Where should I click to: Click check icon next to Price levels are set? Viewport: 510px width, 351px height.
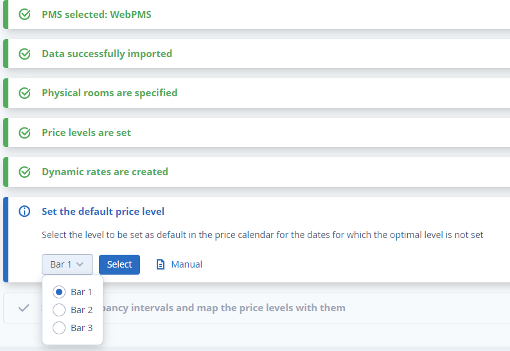point(24,133)
